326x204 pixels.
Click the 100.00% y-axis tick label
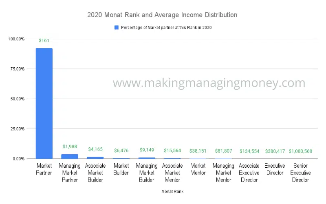16,39
